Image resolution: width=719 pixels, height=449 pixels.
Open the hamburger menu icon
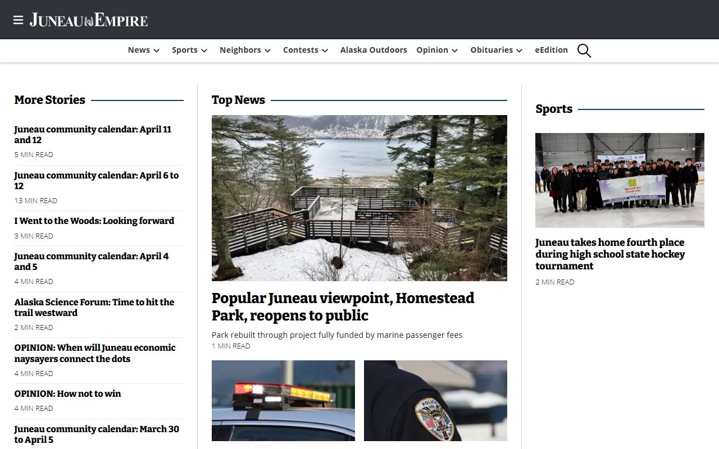(x=18, y=20)
